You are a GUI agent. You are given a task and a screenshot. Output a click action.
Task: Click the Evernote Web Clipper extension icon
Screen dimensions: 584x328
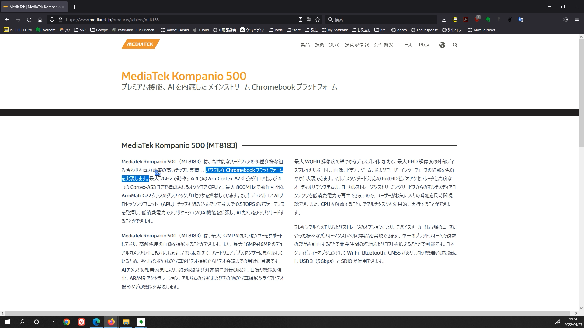[488, 19]
